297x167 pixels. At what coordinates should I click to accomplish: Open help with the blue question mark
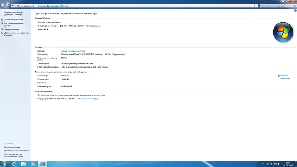coord(295,10)
